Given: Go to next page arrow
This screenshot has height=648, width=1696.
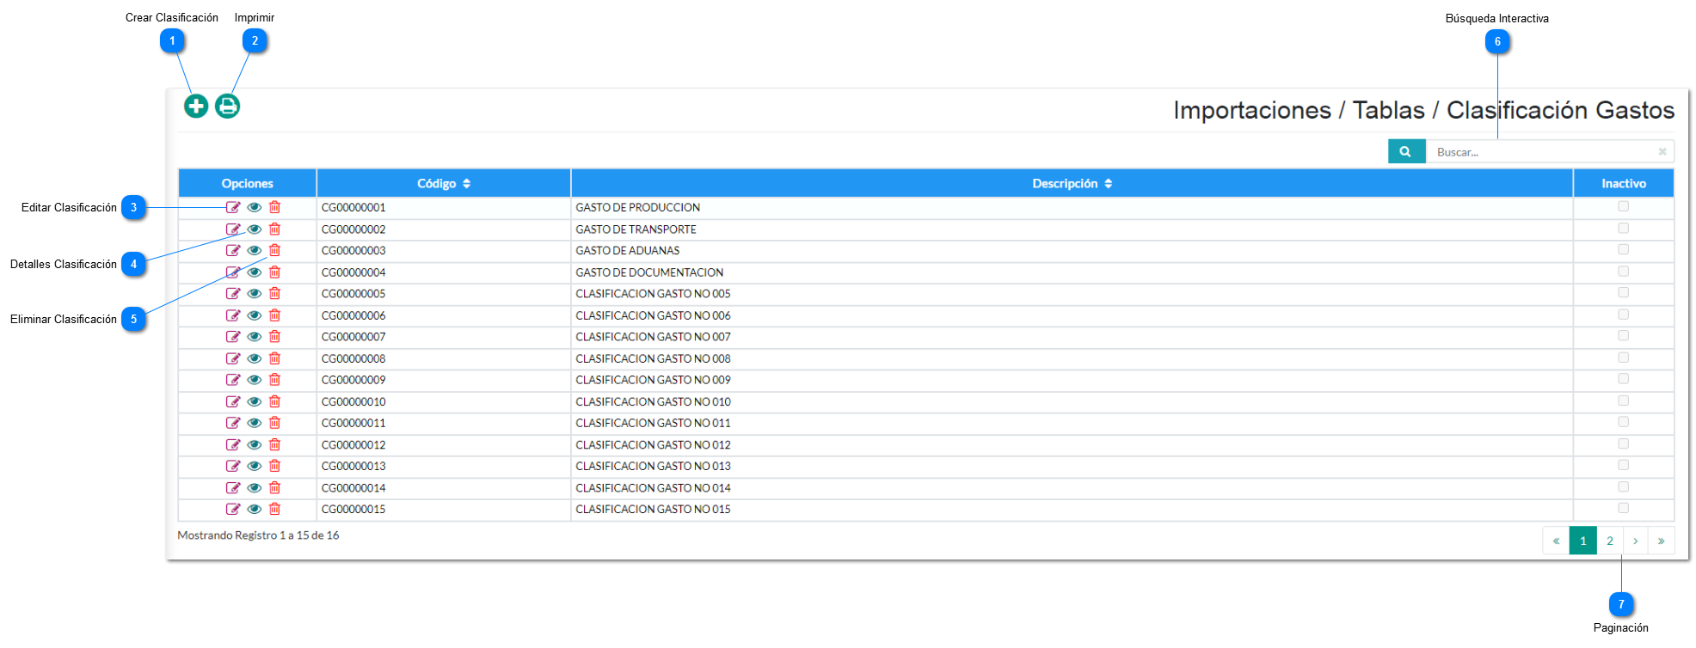Looking at the screenshot, I should (1636, 541).
